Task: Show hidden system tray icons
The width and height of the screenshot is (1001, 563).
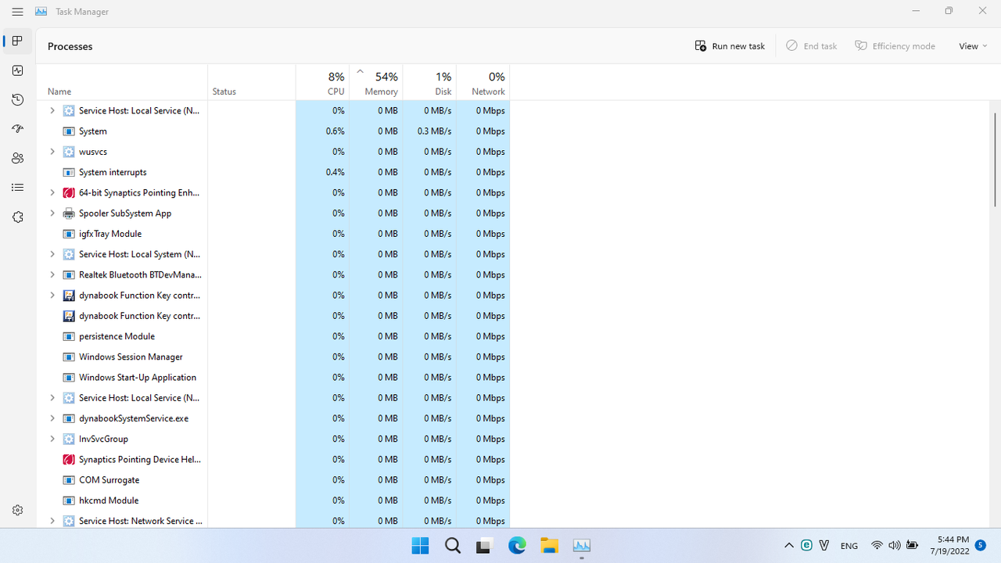Action: tap(789, 545)
